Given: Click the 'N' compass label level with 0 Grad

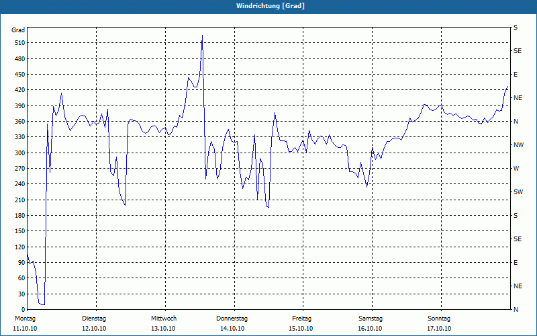Looking at the screenshot, I should [516, 310].
